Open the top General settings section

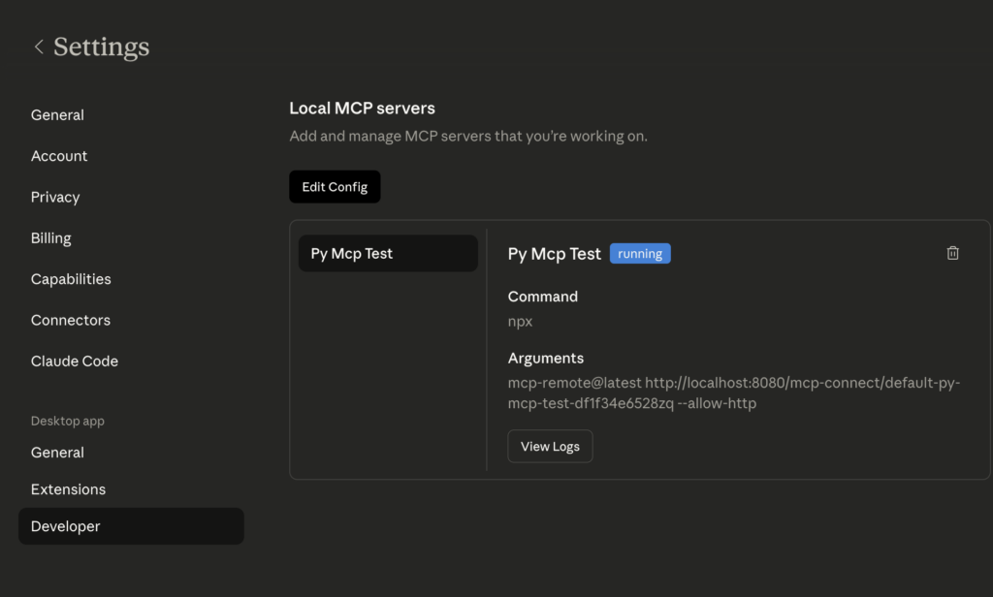click(57, 114)
